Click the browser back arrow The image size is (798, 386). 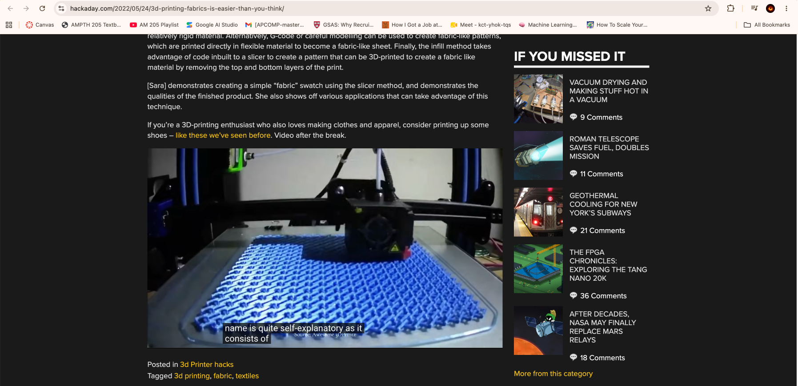tap(10, 8)
